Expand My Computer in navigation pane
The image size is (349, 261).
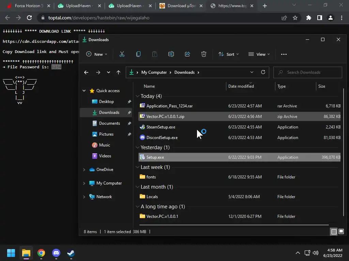[x=84, y=183]
